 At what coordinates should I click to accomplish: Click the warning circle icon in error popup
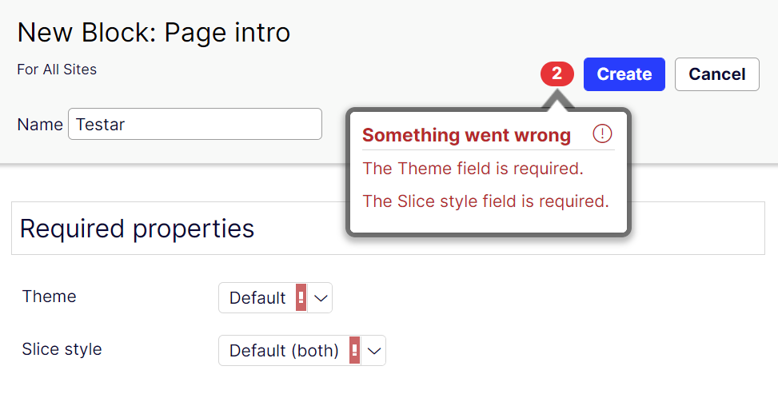602,134
